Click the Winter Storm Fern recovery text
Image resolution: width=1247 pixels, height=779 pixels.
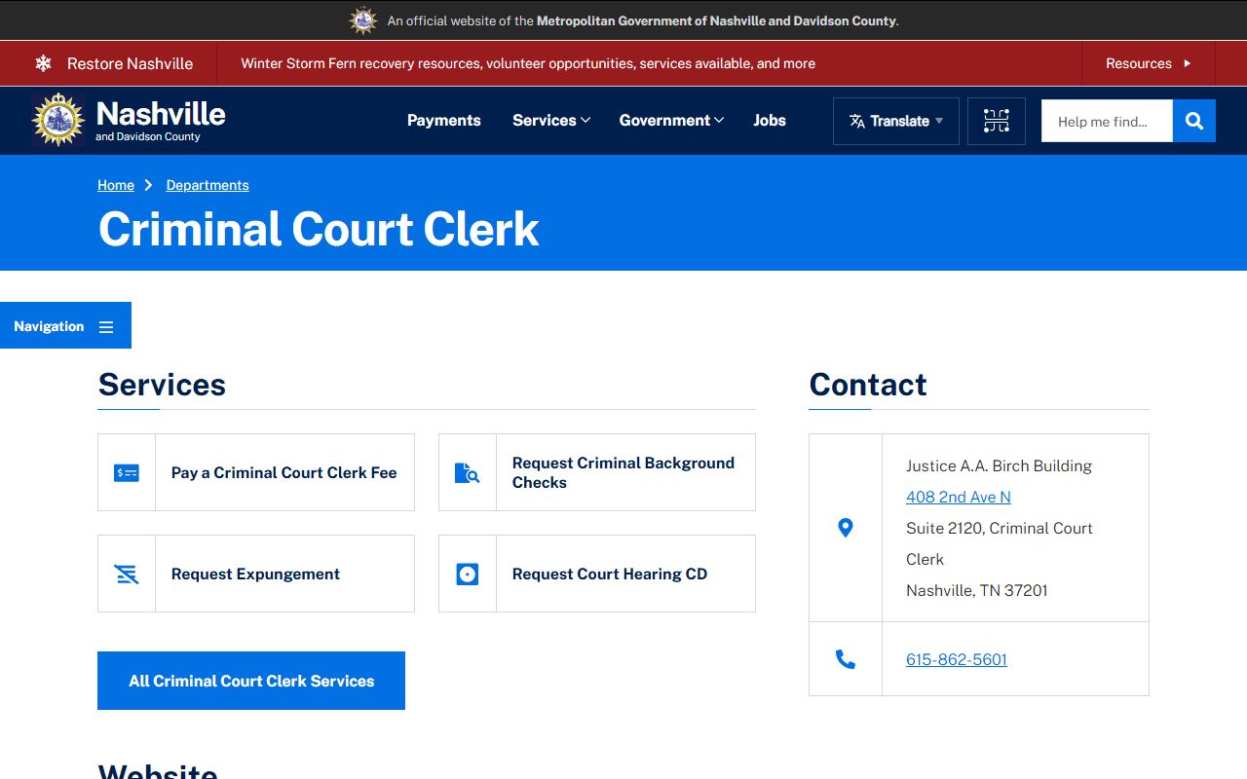pyautogui.click(x=528, y=63)
